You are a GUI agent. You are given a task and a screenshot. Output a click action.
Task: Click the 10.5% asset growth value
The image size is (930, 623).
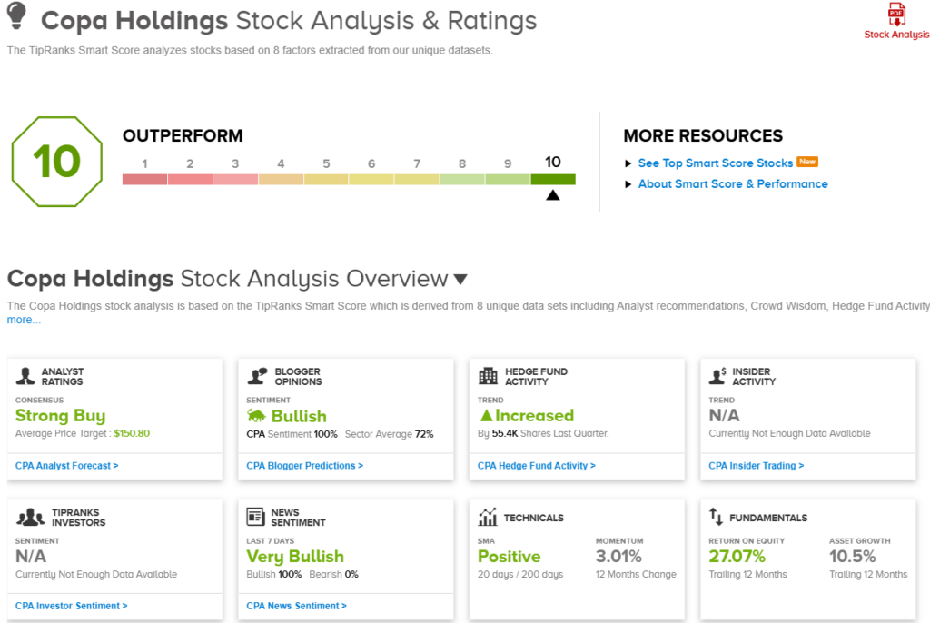(852, 557)
